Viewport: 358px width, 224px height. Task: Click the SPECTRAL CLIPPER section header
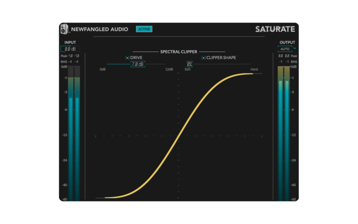coord(179,52)
